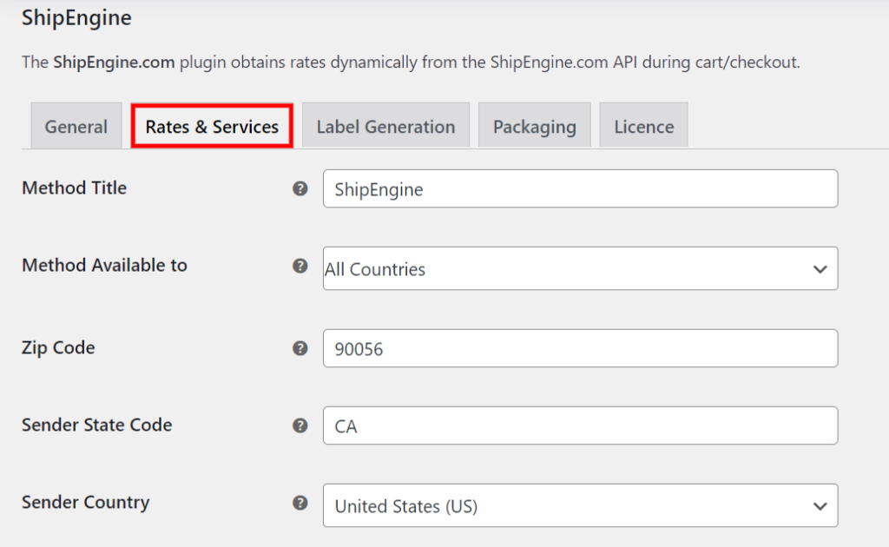Open the Sender Country help tooltip
This screenshot has height=547, width=889.
[x=300, y=502]
